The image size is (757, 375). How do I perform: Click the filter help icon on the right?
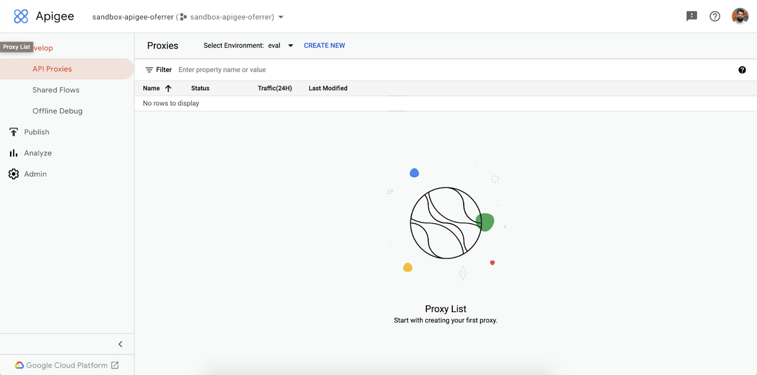(742, 69)
